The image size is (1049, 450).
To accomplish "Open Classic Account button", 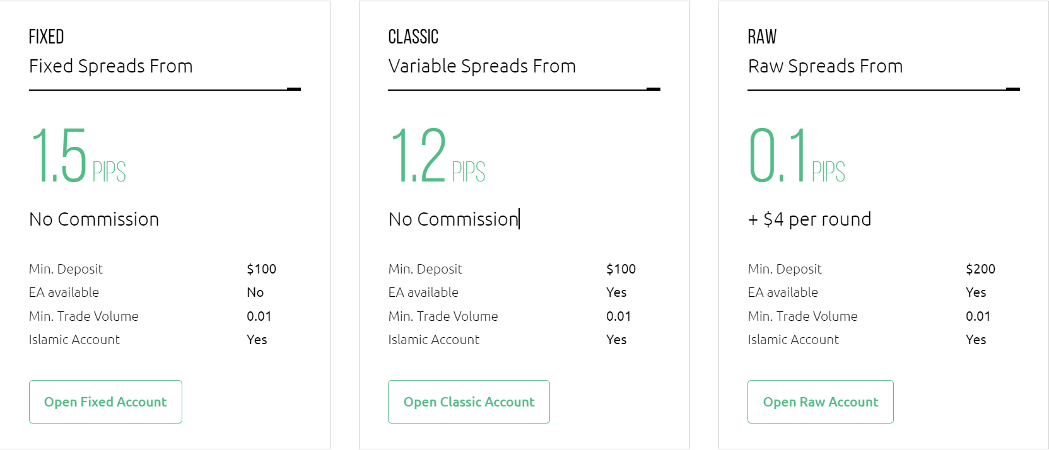I will 469,401.
